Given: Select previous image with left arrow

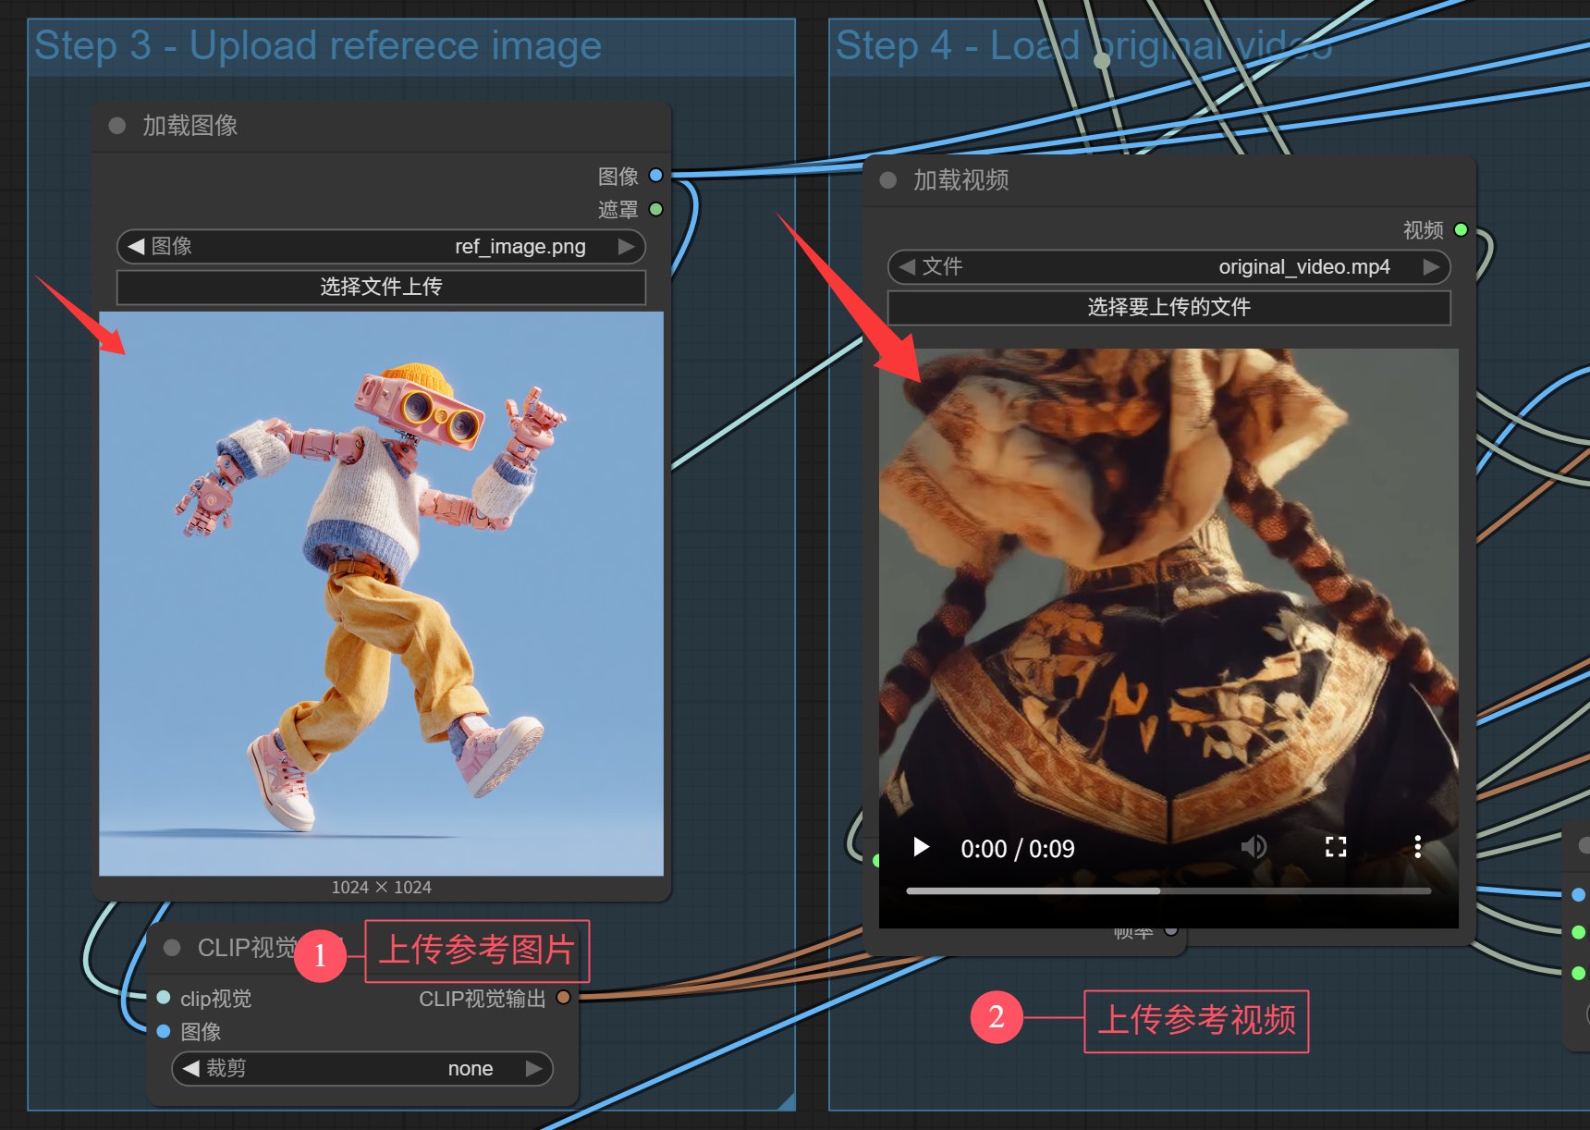Looking at the screenshot, I should click(x=136, y=247).
